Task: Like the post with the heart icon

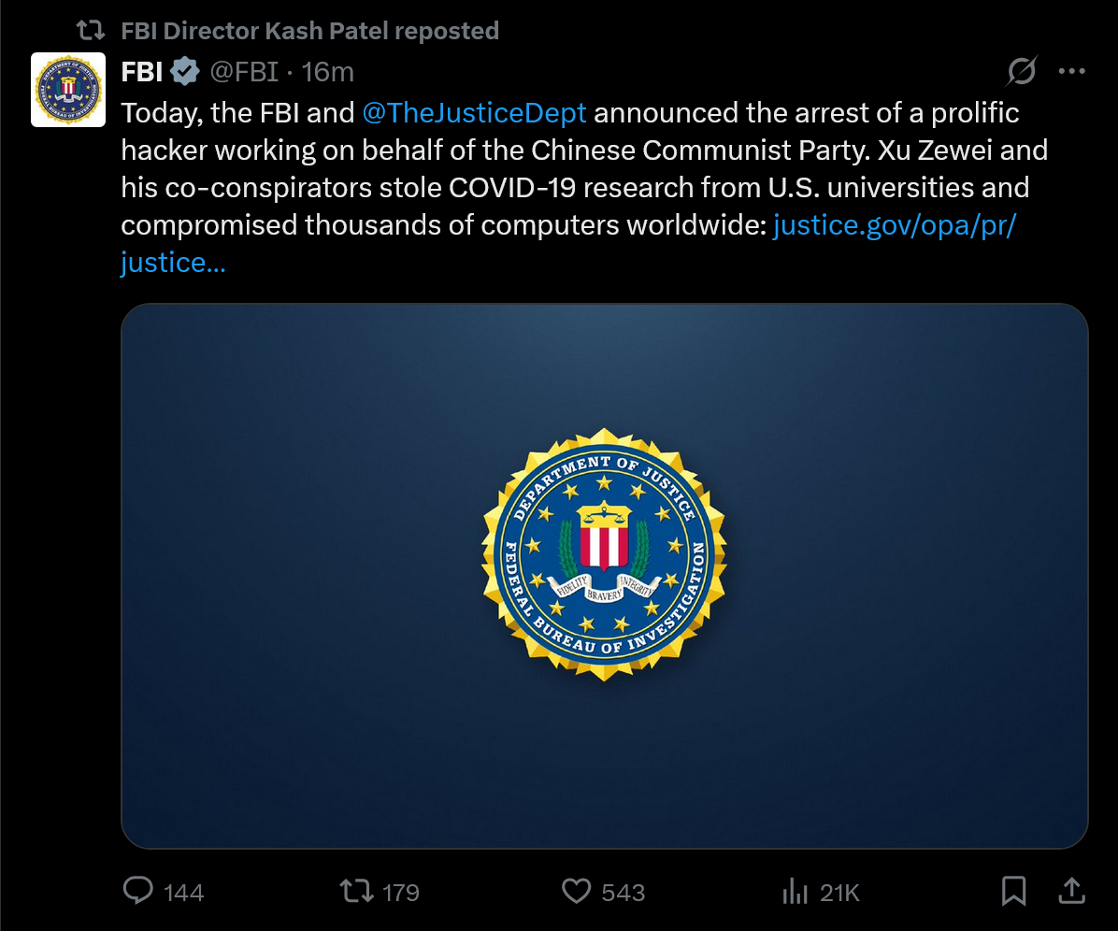Action: click(576, 891)
